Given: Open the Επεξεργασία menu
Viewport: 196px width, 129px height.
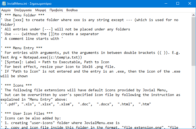Looking at the screenshot, I should (23, 10).
